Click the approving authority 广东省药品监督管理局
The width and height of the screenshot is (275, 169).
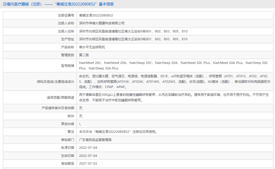95,140
